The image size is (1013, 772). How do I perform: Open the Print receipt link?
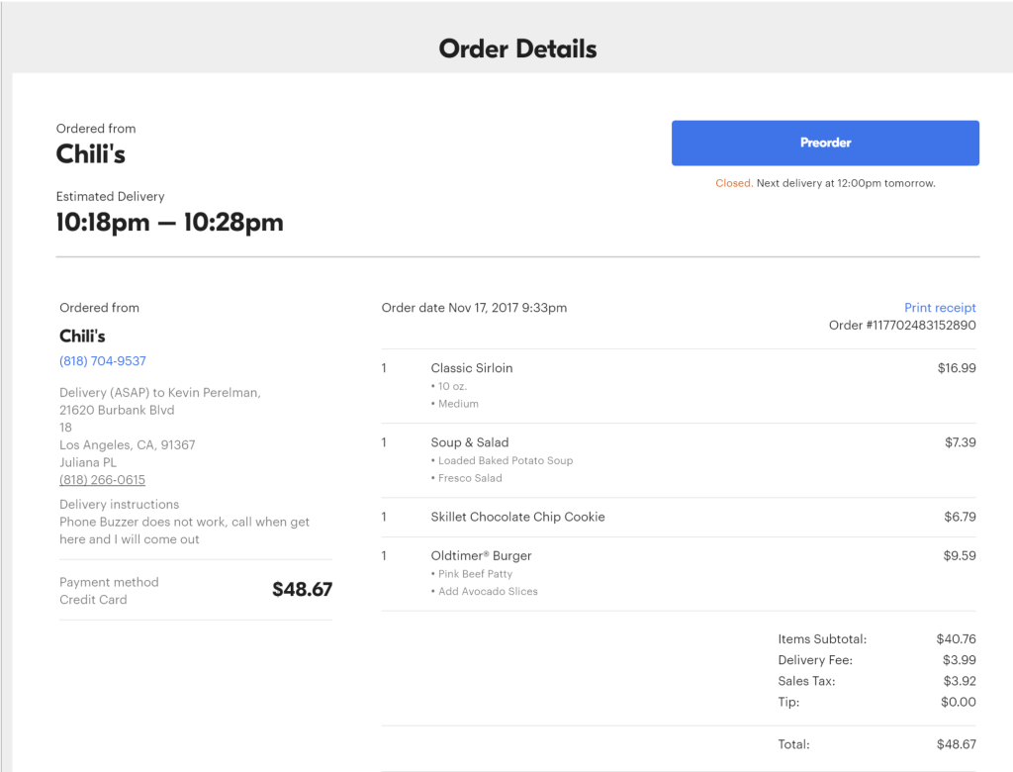click(x=940, y=308)
